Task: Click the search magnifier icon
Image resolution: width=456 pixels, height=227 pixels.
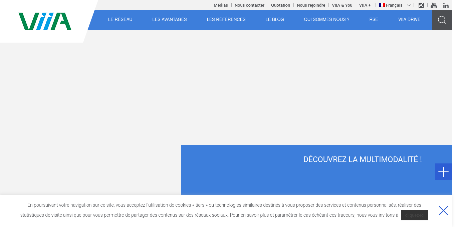Action: point(442,20)
